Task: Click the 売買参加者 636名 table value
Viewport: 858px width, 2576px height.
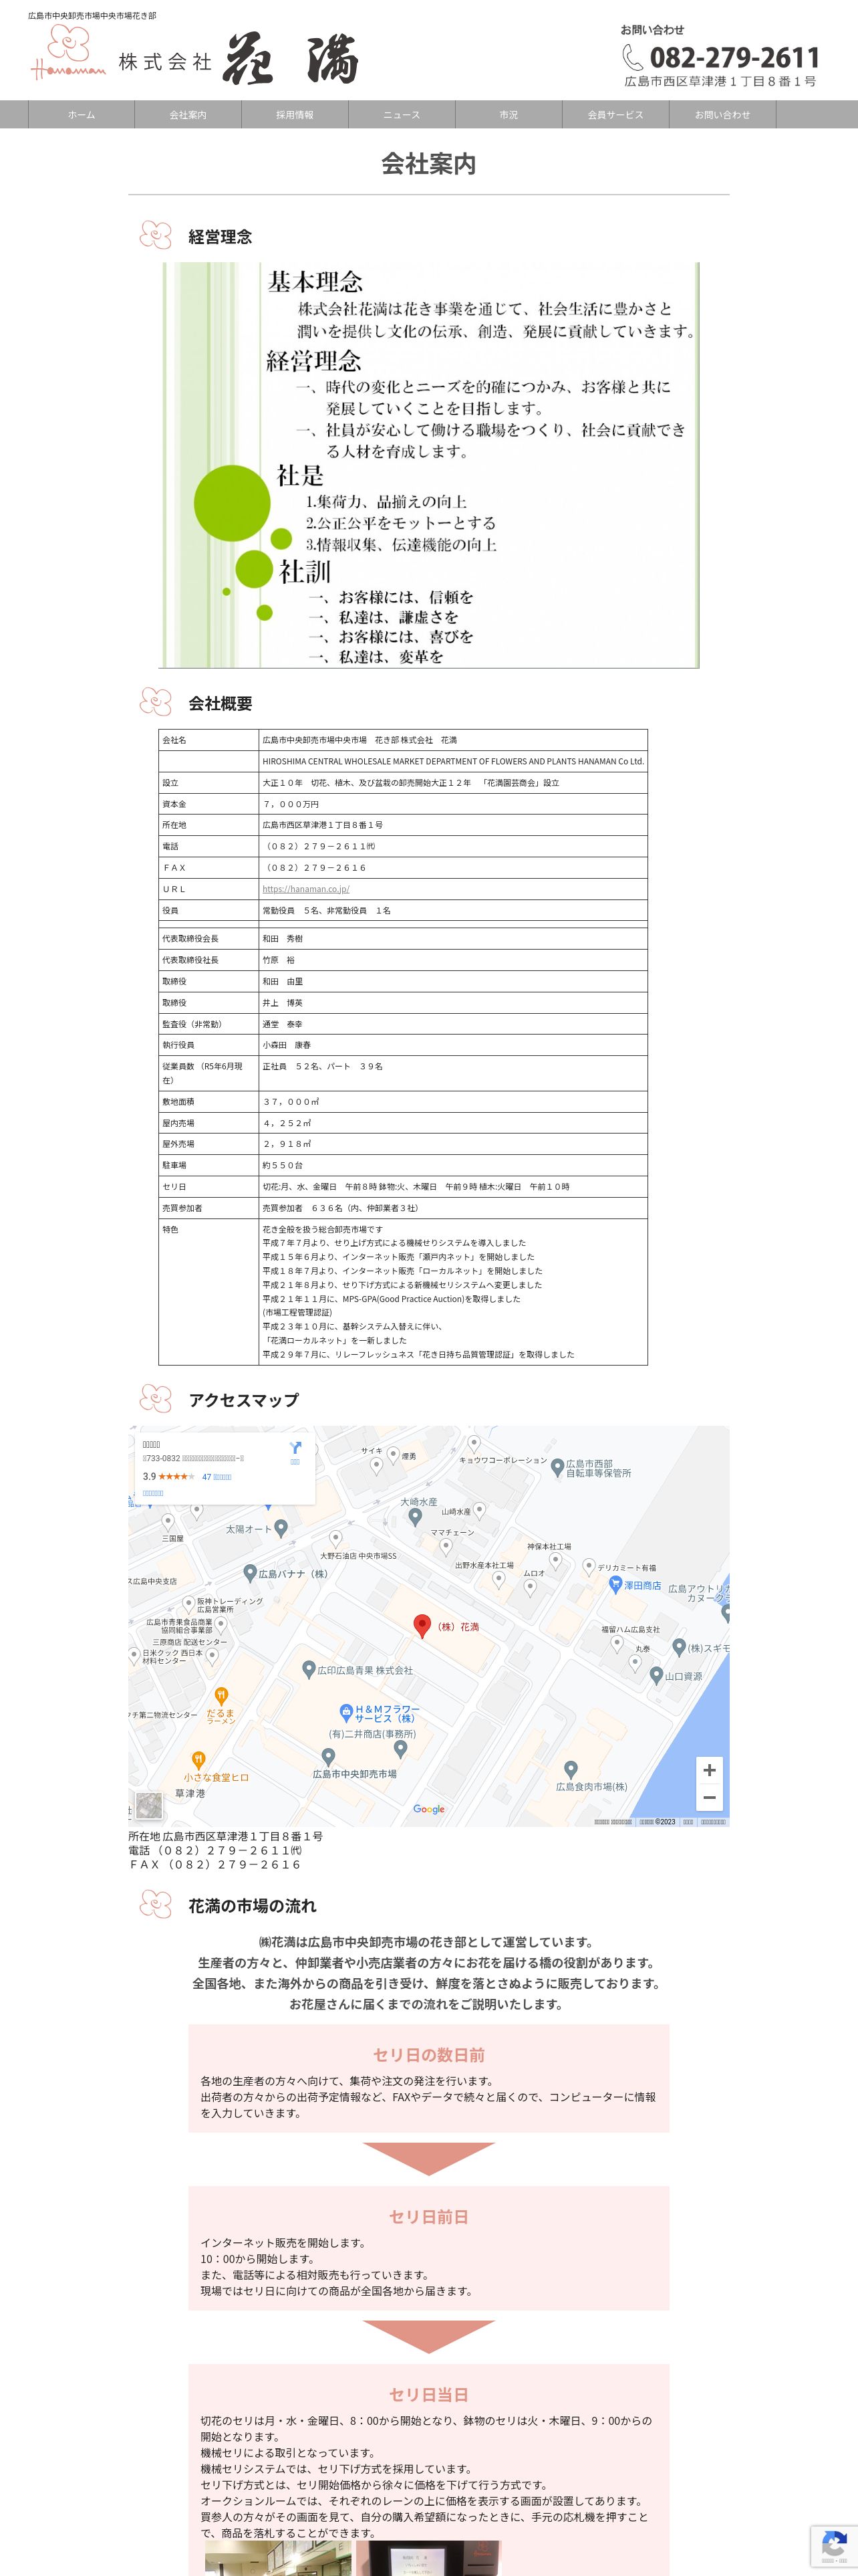Action: click(452, 1208)
